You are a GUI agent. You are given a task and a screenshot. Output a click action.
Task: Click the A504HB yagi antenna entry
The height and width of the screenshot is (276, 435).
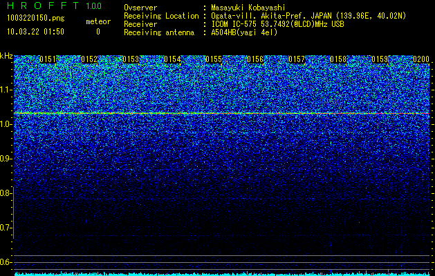(x=244, y=32)
